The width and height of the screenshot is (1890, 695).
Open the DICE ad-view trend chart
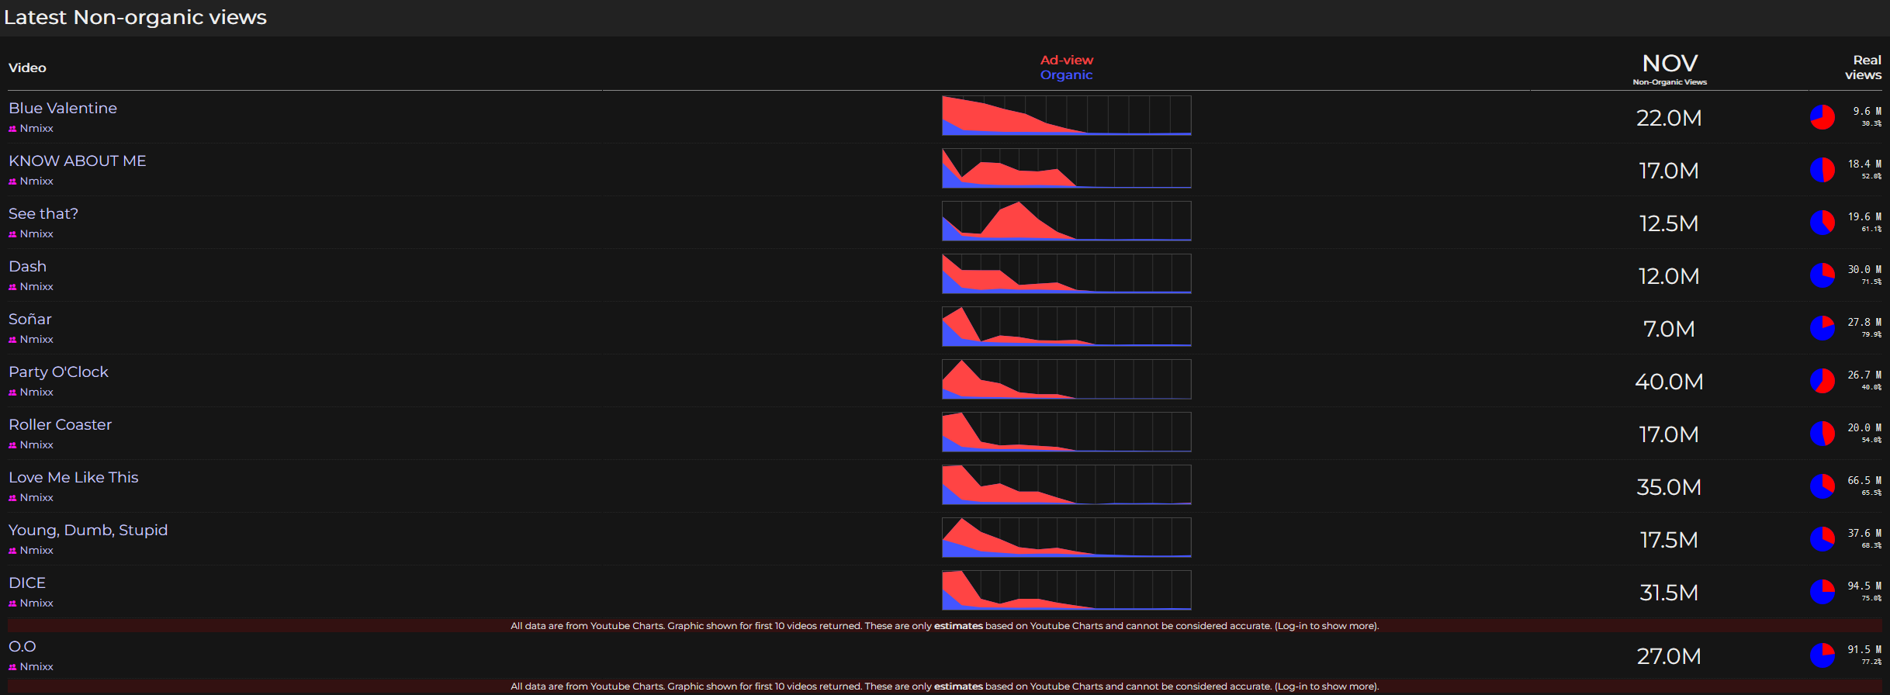click(1067, 590)
